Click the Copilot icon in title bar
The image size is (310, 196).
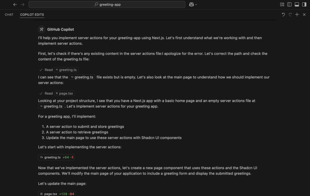[x=192, y=4]
